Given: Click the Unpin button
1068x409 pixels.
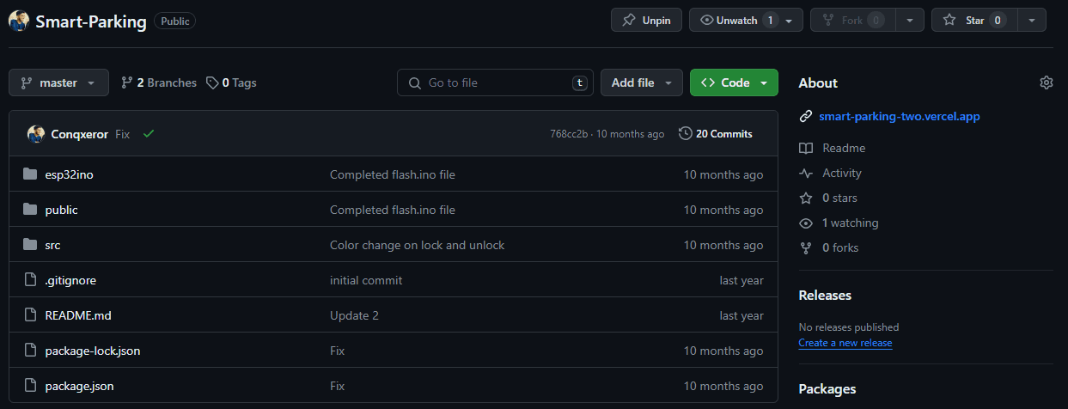Looking at the screenshot, I should pos(647,20).
